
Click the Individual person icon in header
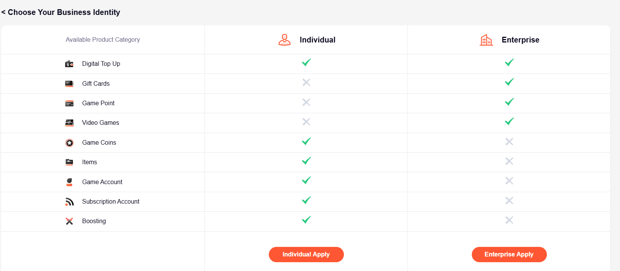click(285, 40)
